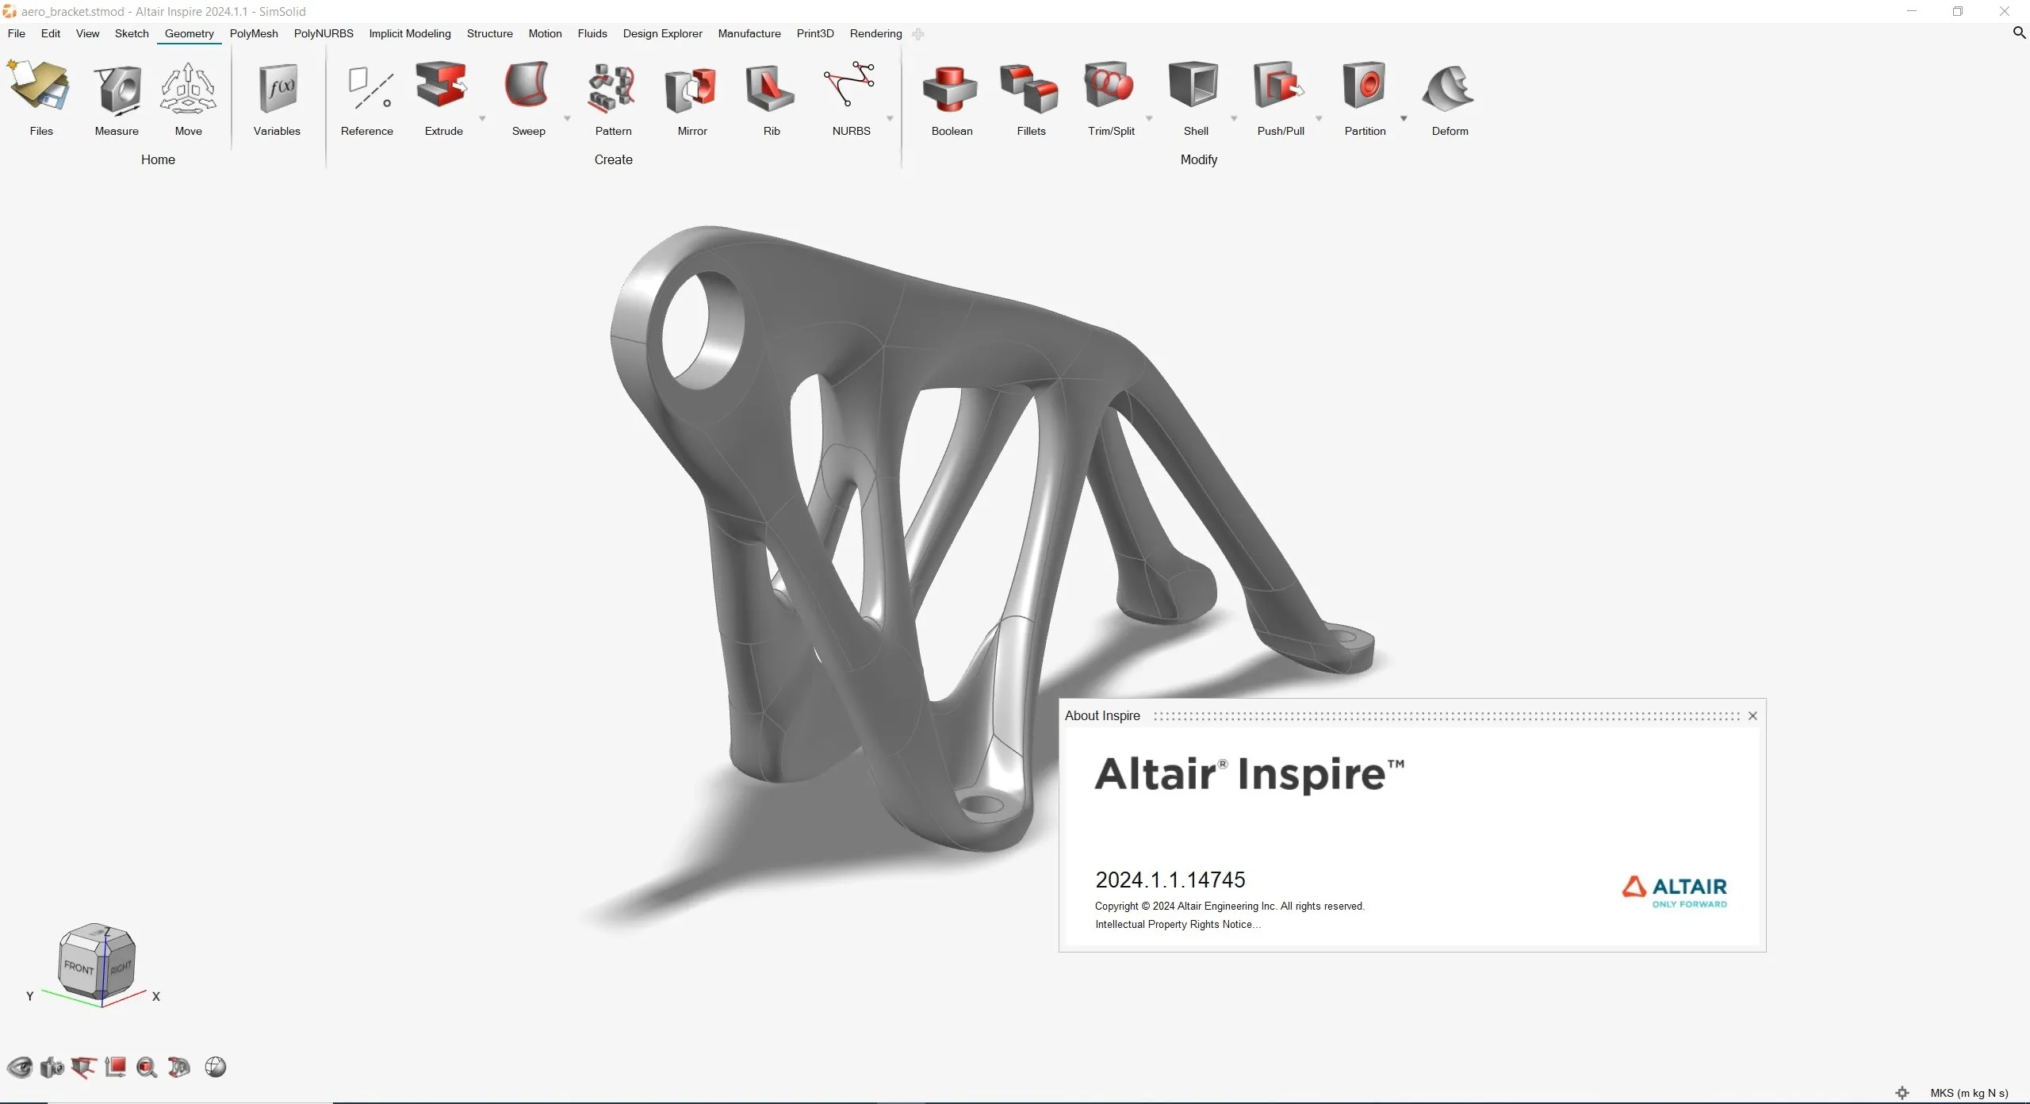Open the Files tool icon
Image resolution: width=2030 pixels, height=1104 pixels.
coord(39,86)
